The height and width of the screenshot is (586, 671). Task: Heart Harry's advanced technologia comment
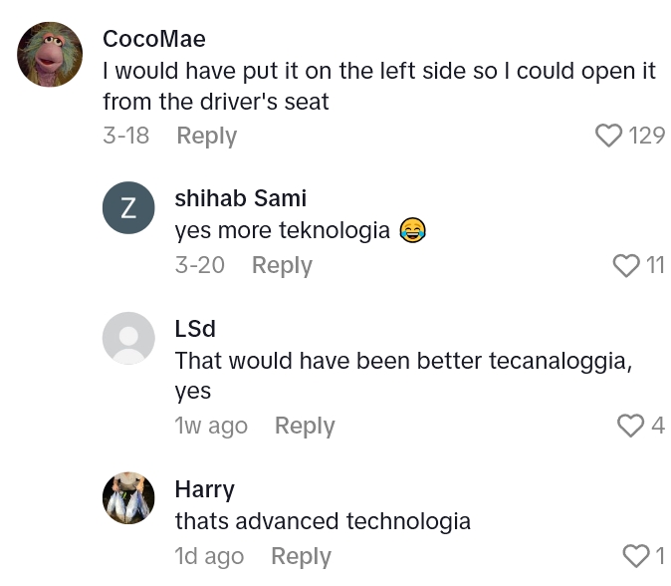635,555
